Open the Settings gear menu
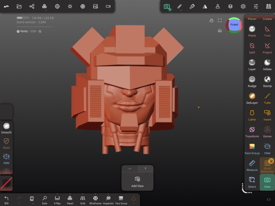275x206 pixels. click(243, 7)
